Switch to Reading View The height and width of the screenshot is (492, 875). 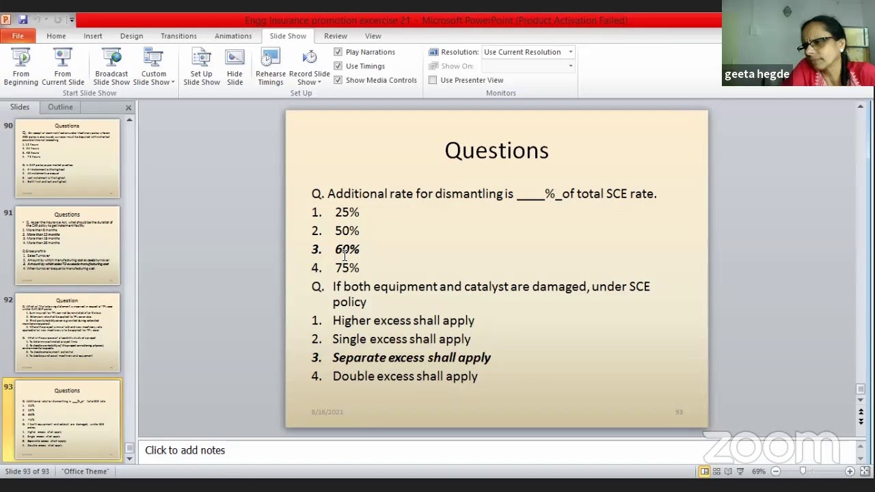(728, 471)
